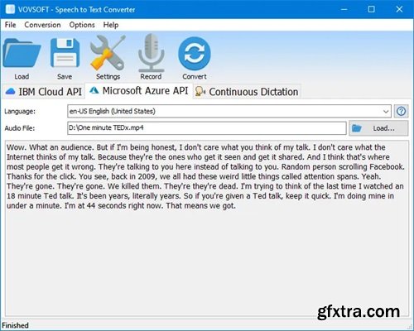
Task: Select Microsoft Azure API tab
Action: pos(139,91)
